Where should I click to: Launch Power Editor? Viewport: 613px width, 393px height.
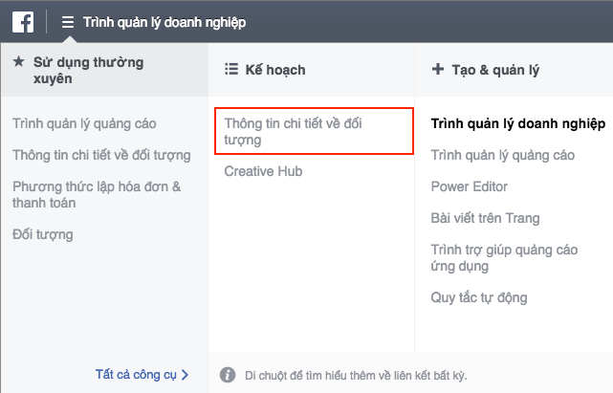click(x=470, y=186)
